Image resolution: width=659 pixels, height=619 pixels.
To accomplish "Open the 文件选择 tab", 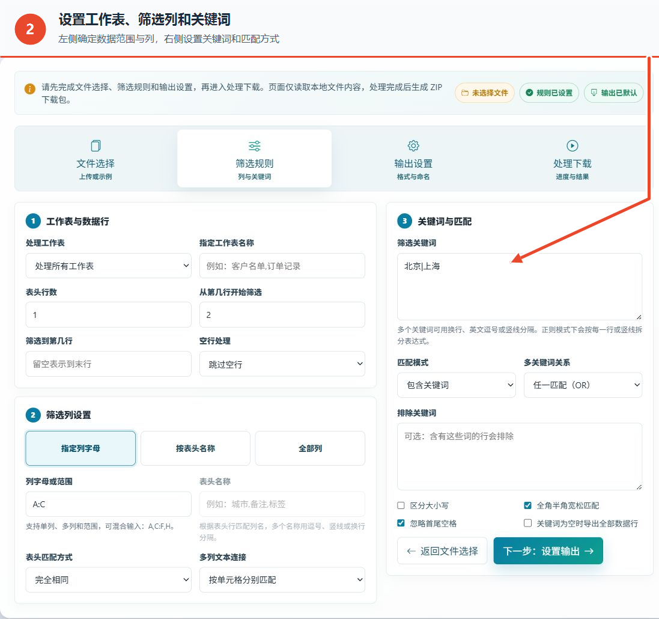I will [x=96, y=159].
